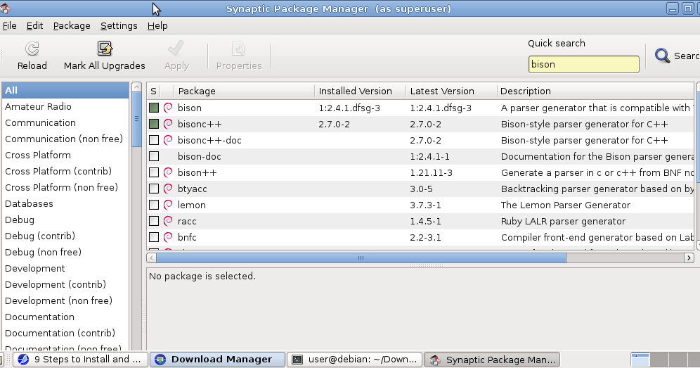Click the horizontal scrollbar thumb in package list
This screenshot has width=700, height=368.
click(361, 258)
